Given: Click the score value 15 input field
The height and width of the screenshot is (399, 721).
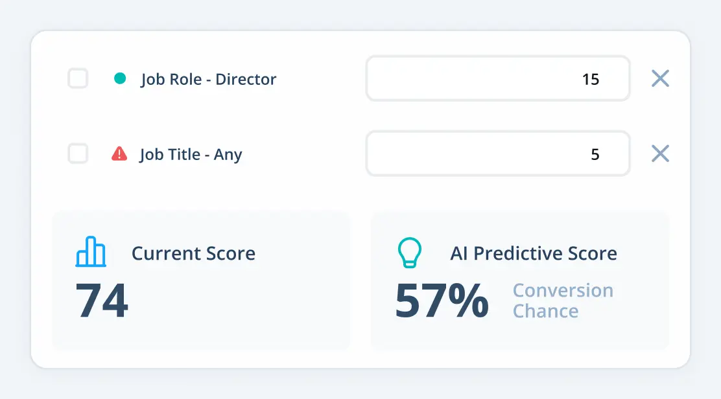Looking at the screenshot, I should 498,78.
